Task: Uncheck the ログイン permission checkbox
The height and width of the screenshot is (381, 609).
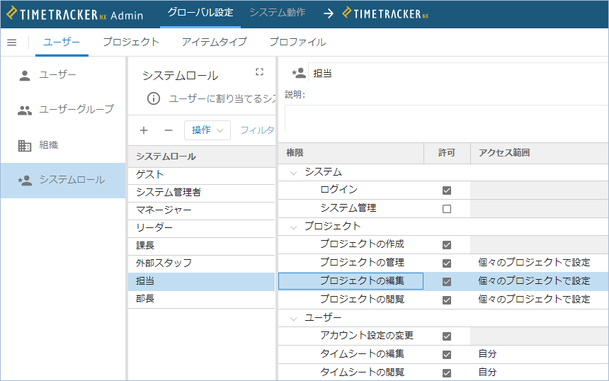Action: (446, 190)
